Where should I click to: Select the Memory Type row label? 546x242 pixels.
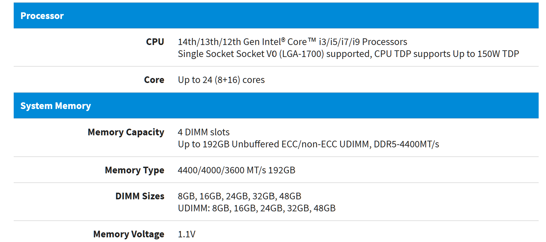134,170
